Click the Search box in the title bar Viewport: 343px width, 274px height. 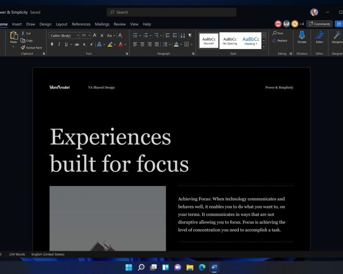(171, 12)
